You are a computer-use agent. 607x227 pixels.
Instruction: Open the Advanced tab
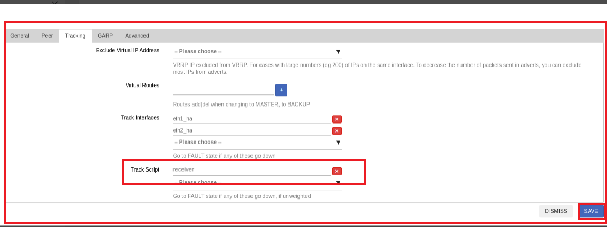coord(137,36)
